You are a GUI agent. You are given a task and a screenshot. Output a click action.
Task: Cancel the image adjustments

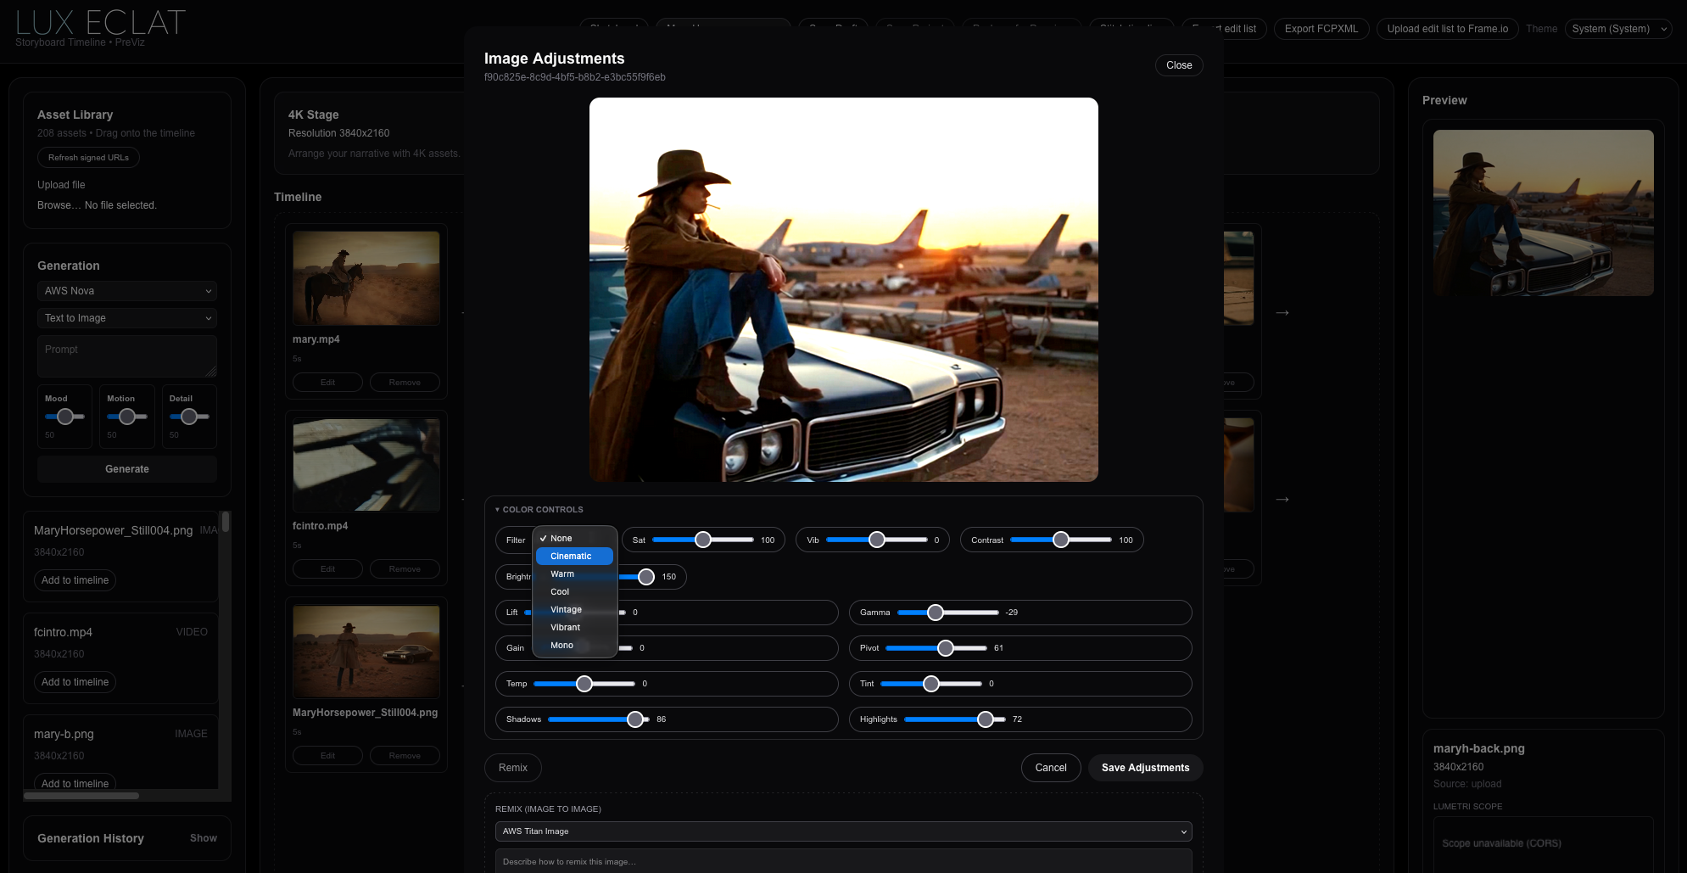[1050, 767]
